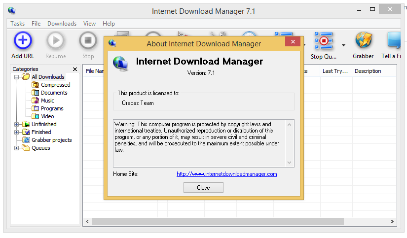Click the Description column header

tap(374, 71)
